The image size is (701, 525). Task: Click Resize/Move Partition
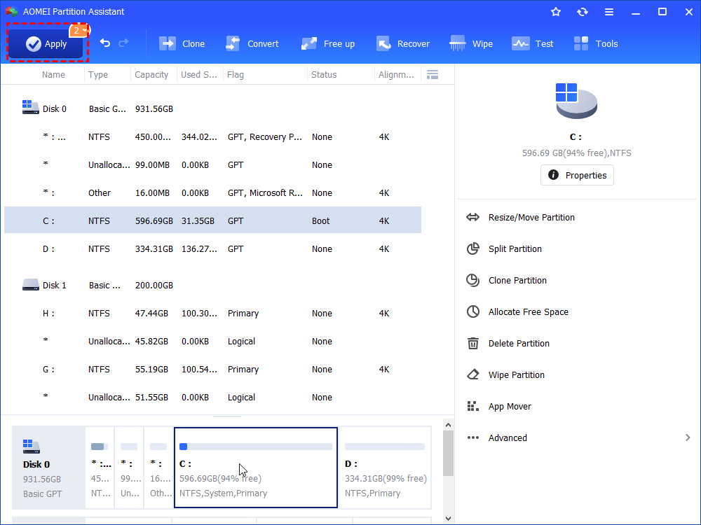click(531, 218)
